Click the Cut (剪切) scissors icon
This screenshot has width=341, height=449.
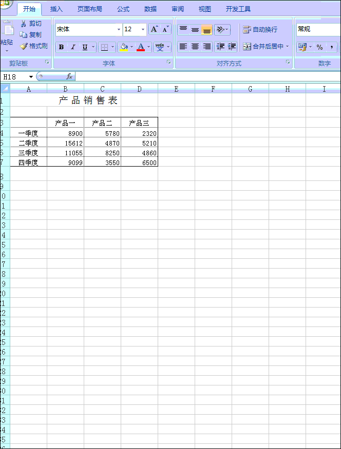point(24,24)
